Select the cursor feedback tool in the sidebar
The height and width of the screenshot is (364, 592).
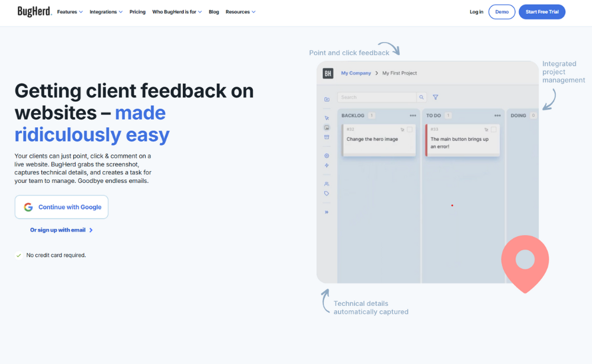(x=326, y=118)
